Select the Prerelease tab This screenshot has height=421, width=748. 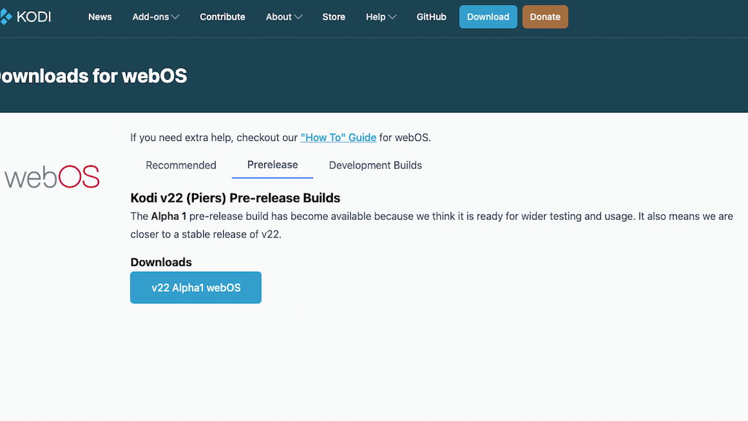272,165
